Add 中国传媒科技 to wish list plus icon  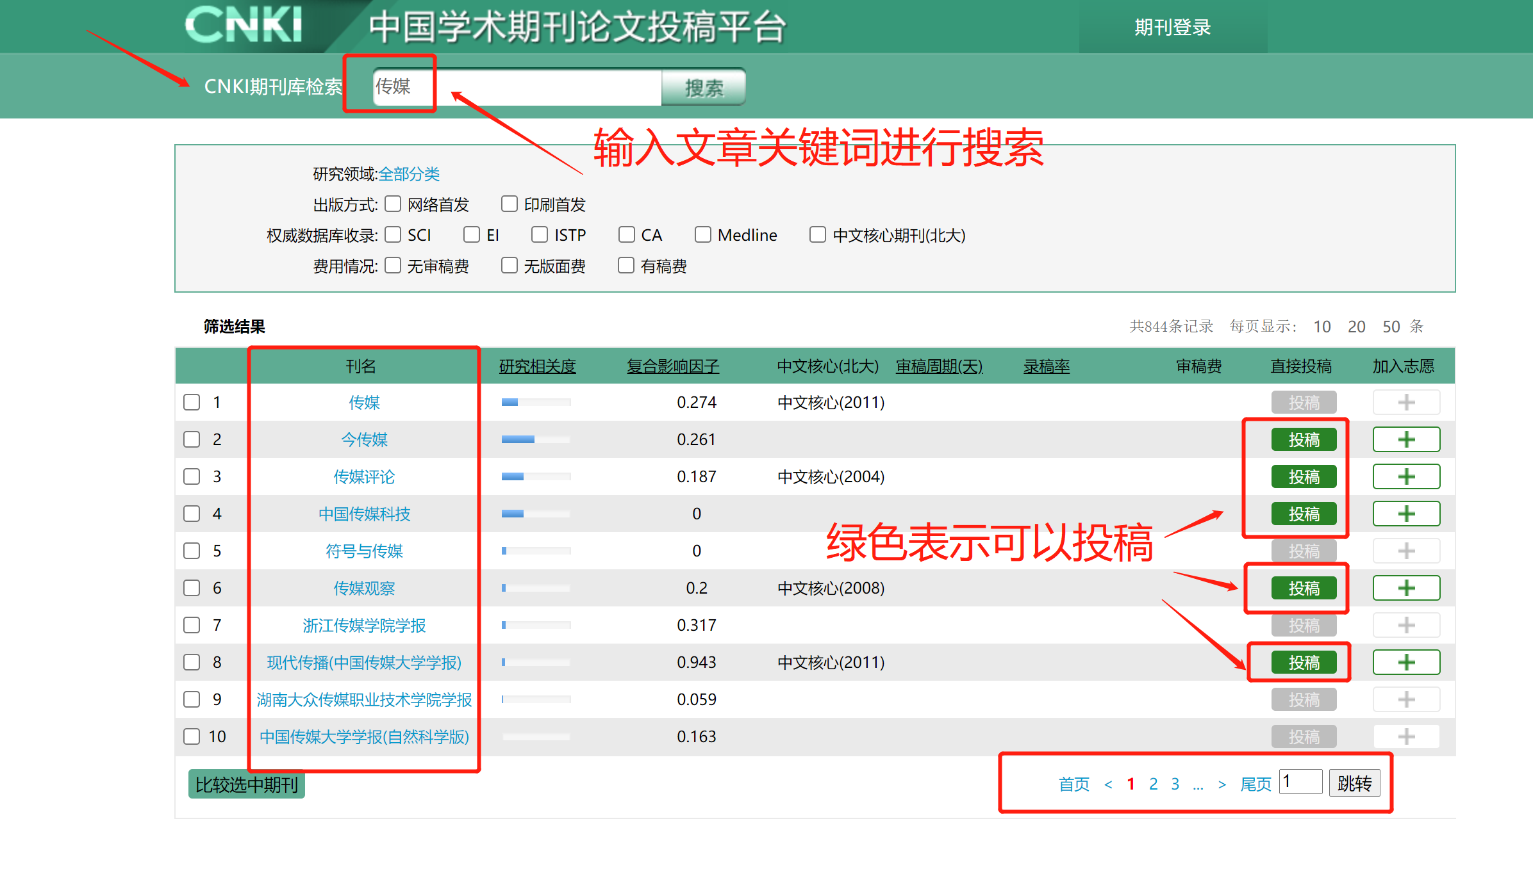(1406, 514)
